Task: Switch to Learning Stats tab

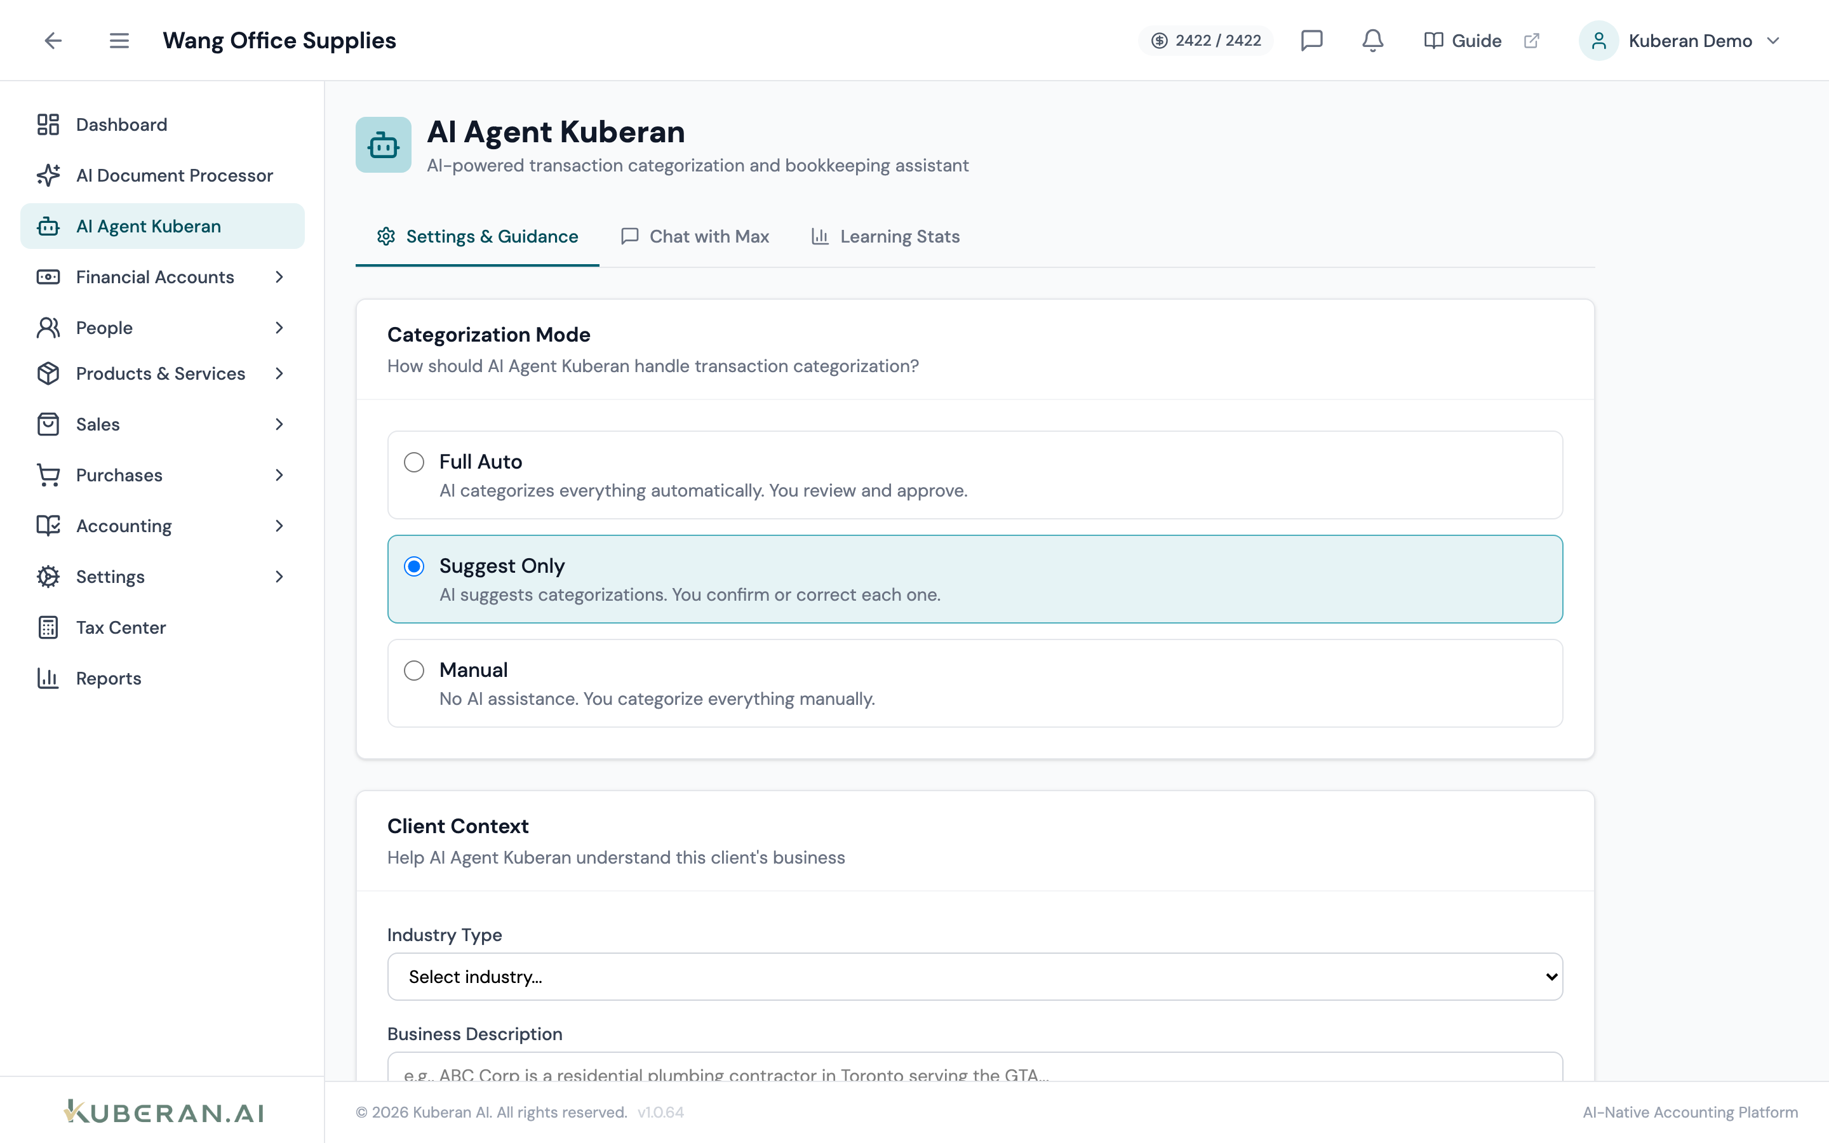Action: click(x=885, y=237)
